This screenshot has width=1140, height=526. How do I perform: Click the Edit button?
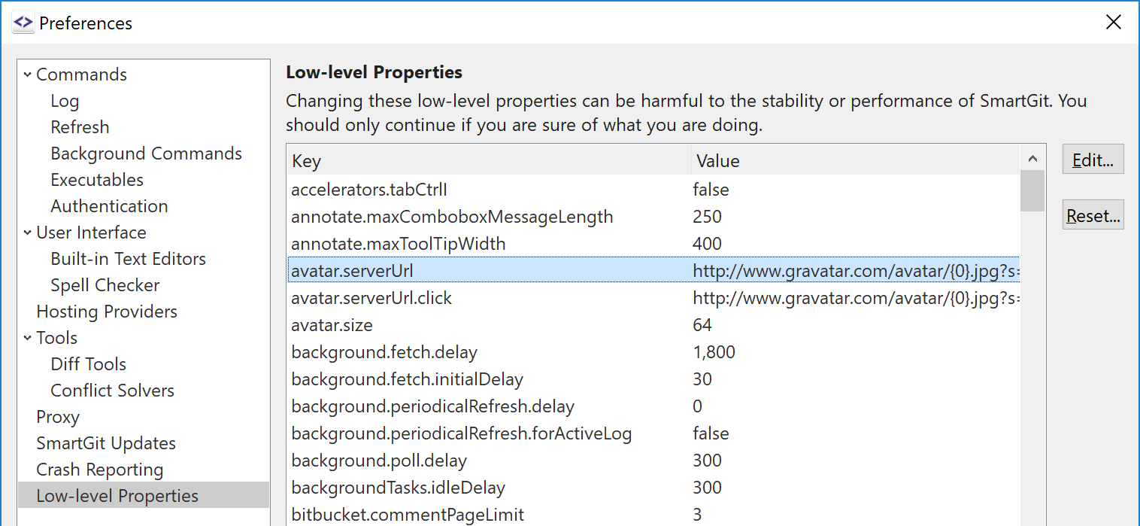click(1092, 159)
